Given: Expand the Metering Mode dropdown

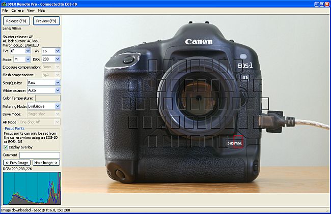Looking at the screenshot, I should 58,106.
